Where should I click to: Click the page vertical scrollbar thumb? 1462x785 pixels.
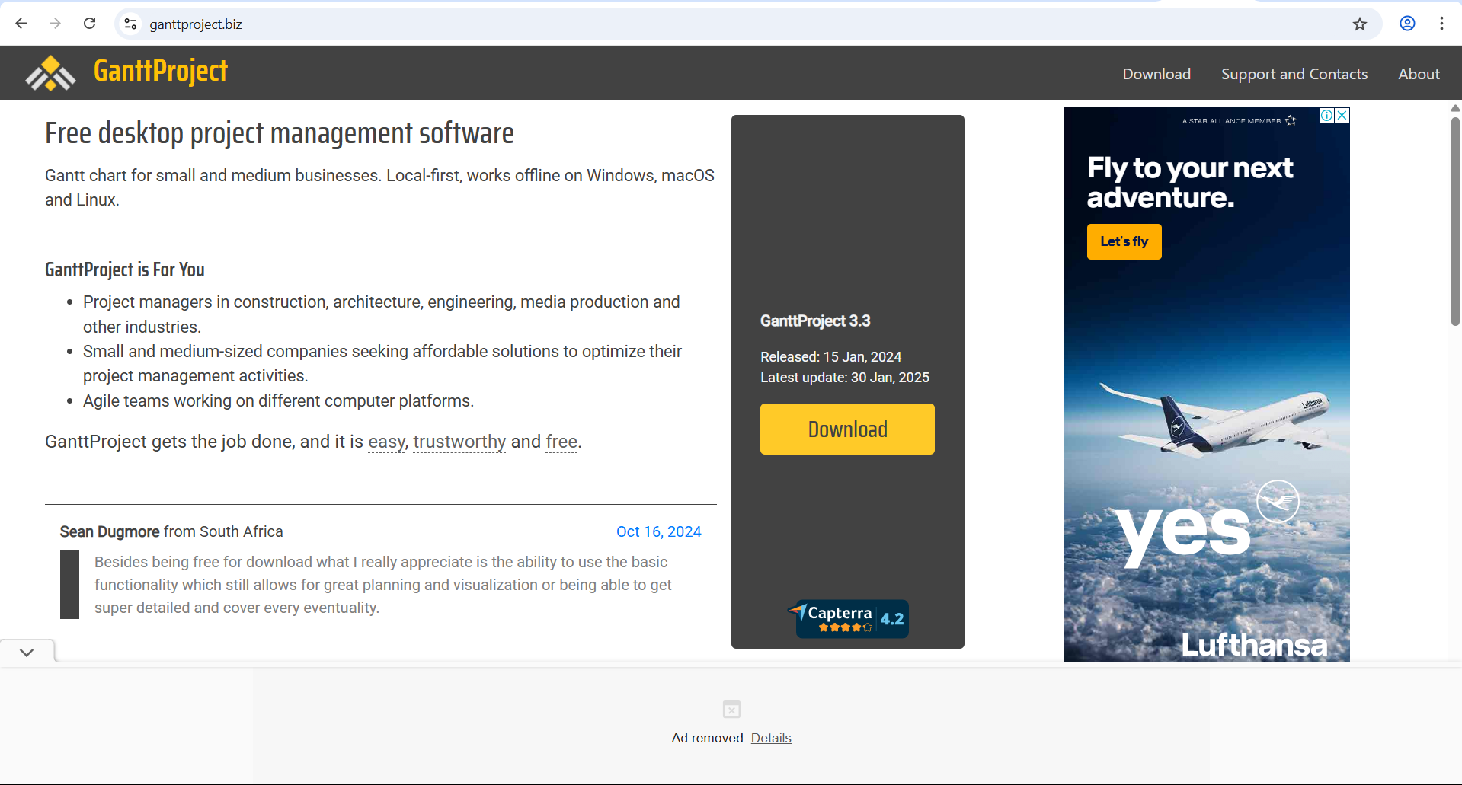[x=1455, y=221]
